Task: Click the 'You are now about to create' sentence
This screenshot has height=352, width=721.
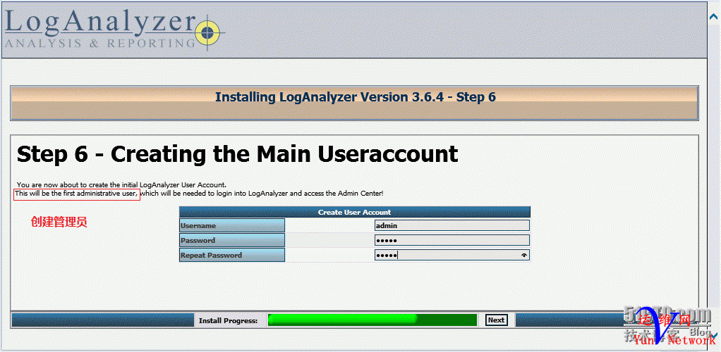Action: (x=121, y=185)
